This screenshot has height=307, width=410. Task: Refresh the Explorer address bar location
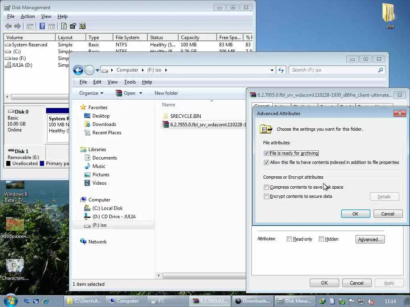(281, 70)
